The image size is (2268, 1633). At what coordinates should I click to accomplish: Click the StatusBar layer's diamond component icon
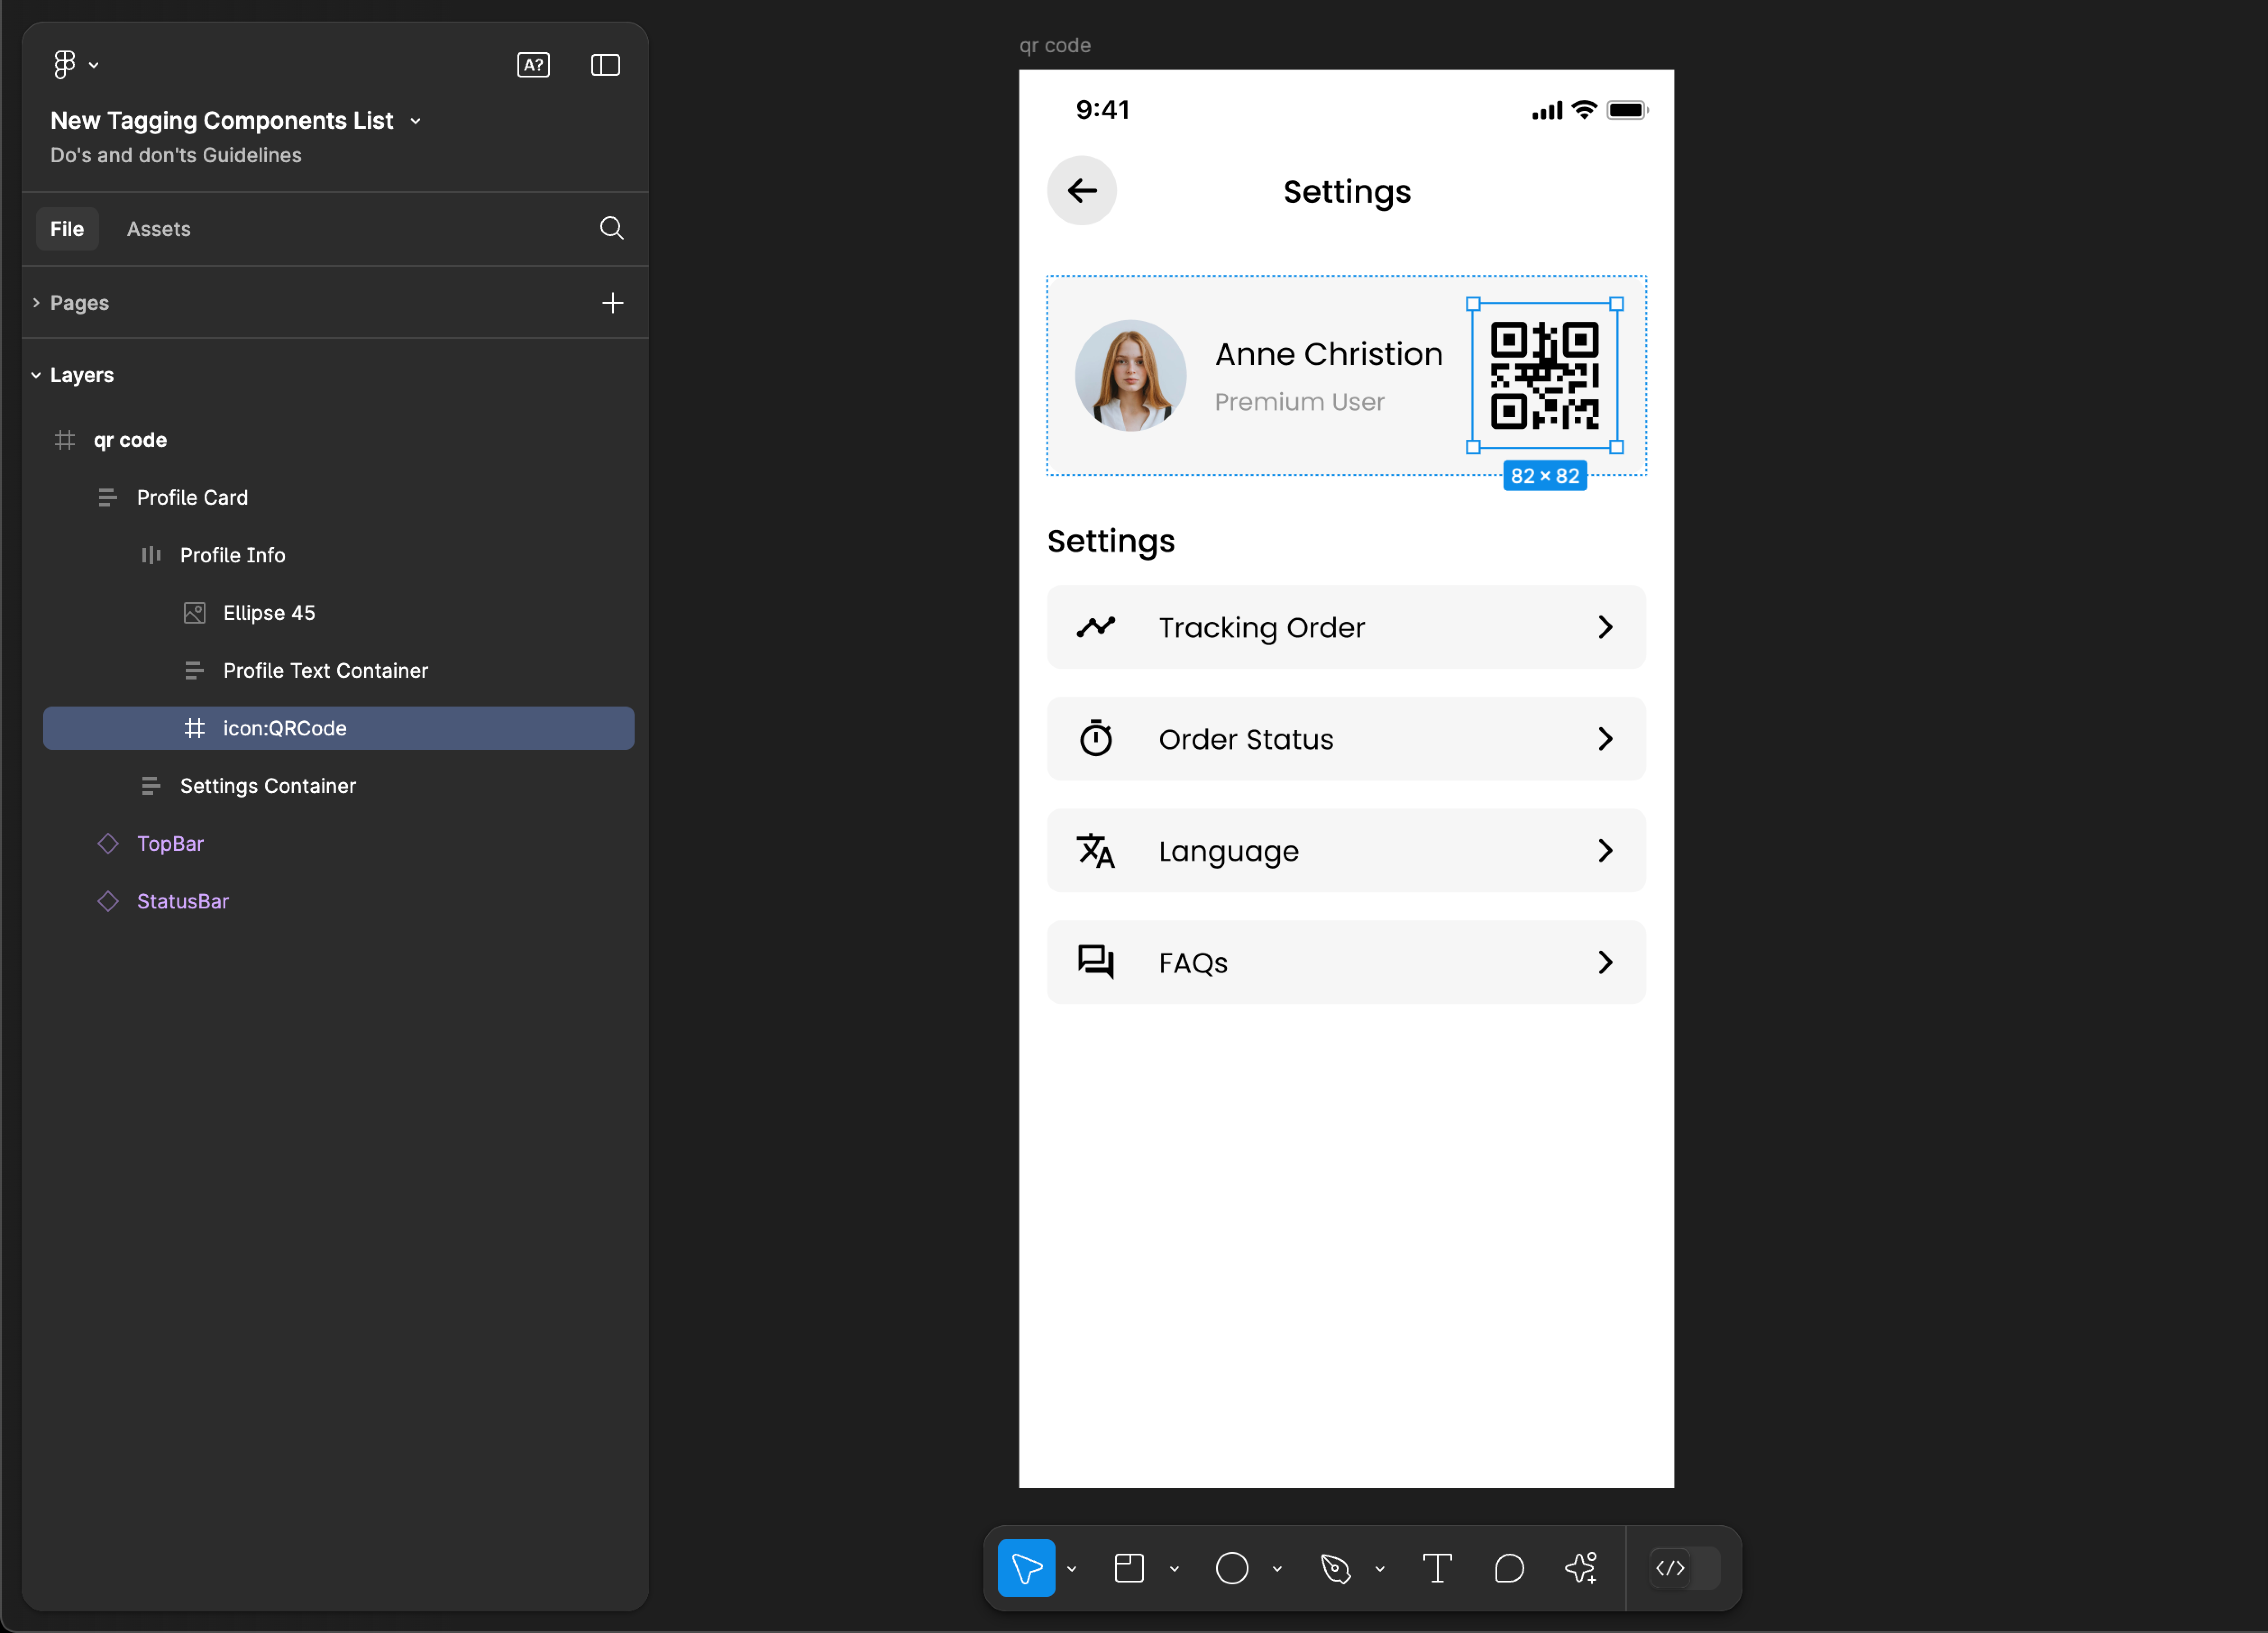coord(108,901)
